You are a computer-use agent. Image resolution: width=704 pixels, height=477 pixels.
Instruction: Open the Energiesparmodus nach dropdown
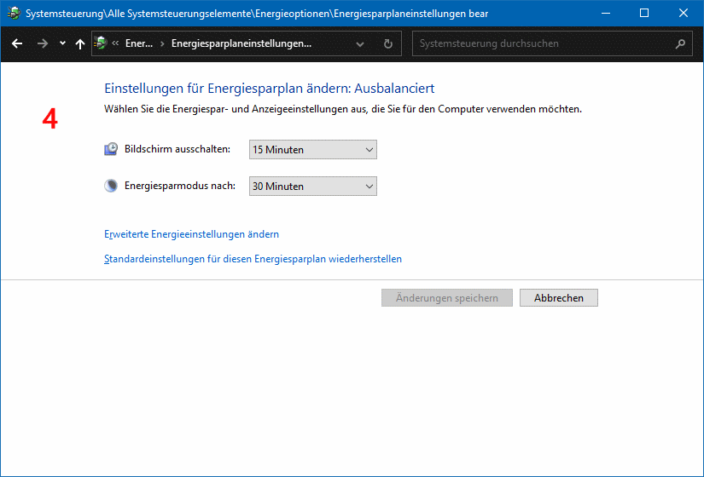[x=312, y=187]
